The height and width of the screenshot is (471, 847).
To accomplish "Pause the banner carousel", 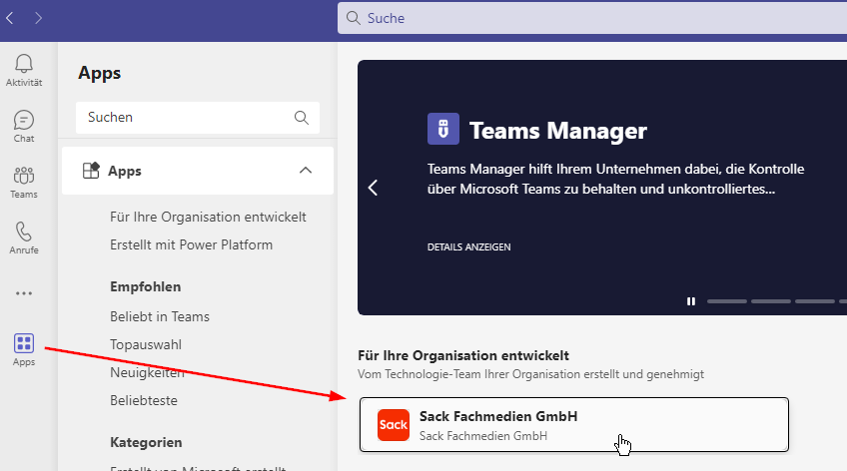I will pos(690,301).
